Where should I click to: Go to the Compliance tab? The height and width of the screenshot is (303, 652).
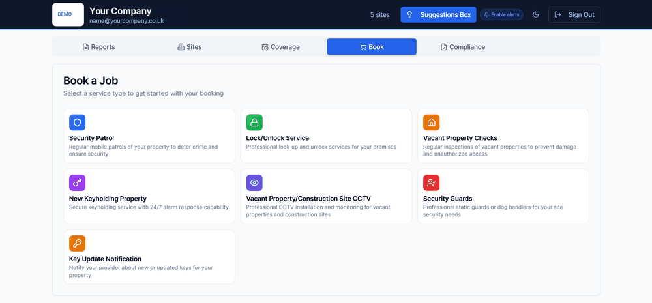tap(463, 47)
